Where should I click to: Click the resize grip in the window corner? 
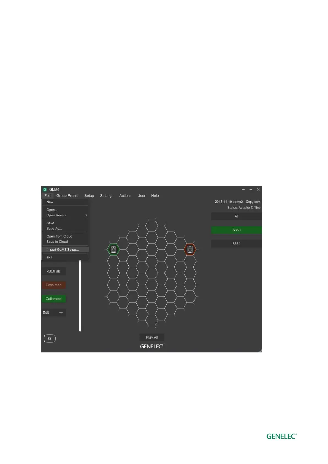260,350
